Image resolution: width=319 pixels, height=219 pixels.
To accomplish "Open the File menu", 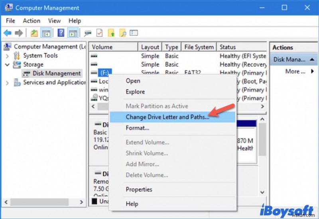I will coord(10,21).
